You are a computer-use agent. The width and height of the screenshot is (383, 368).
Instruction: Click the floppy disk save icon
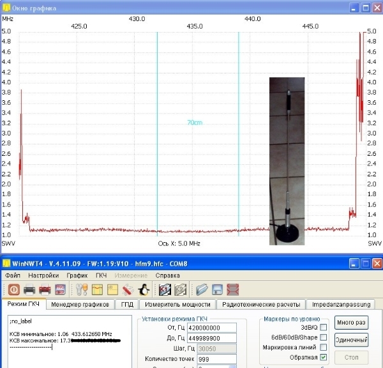218,290
